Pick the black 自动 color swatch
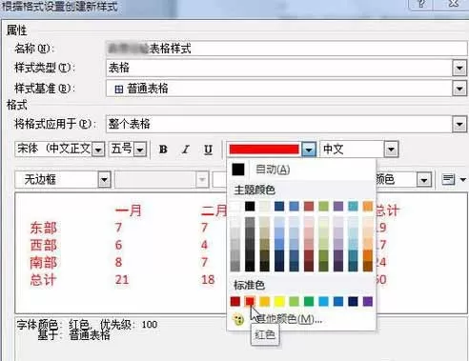This screenshot has width=469, height=361. [238, 170]
